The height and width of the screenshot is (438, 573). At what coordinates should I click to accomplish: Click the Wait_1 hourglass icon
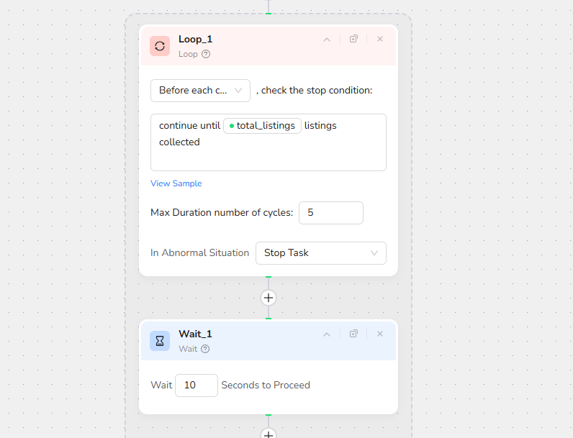pyautogui.click(x=160, y=341)
